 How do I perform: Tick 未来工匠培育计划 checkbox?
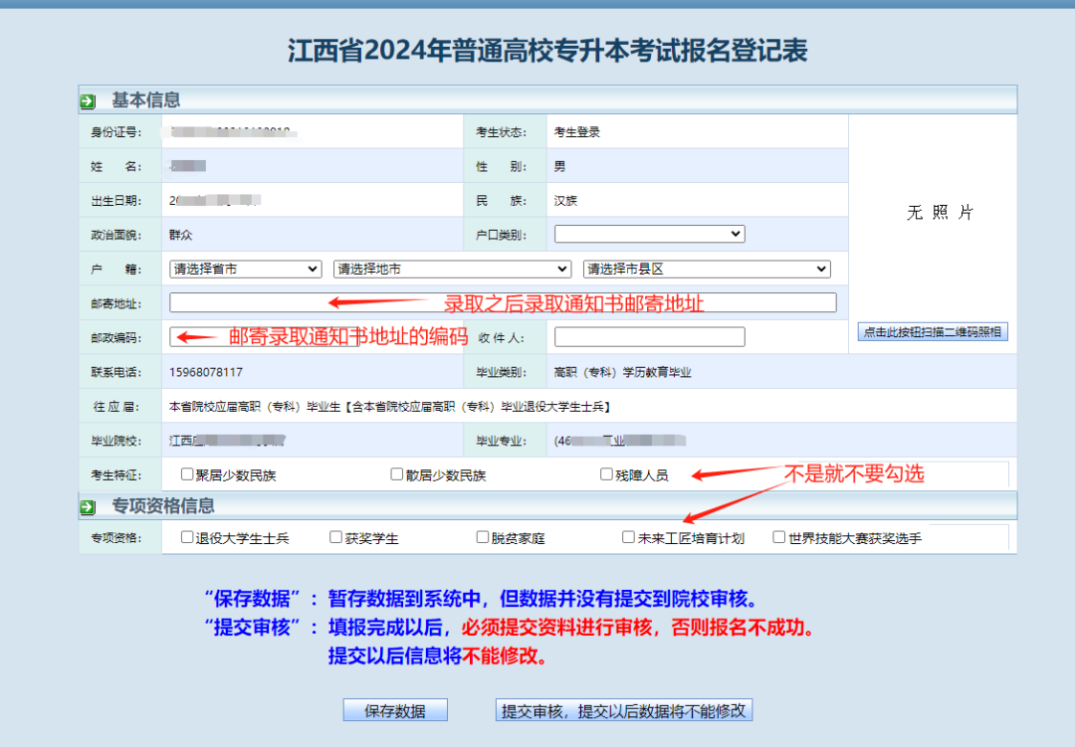[628, 537]
